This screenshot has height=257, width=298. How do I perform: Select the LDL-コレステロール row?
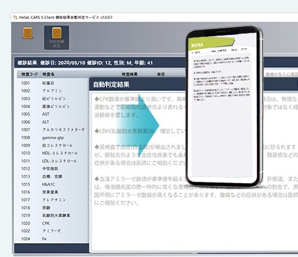click(53, 161)
